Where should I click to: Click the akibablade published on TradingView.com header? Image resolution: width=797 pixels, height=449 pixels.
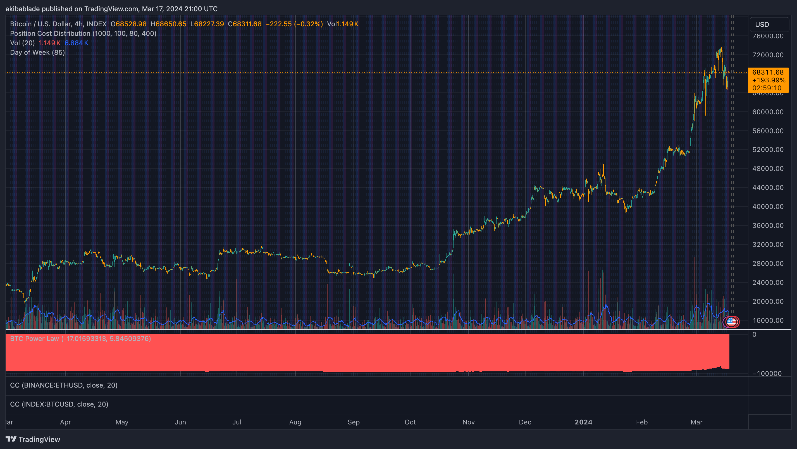tap(111, 9)
